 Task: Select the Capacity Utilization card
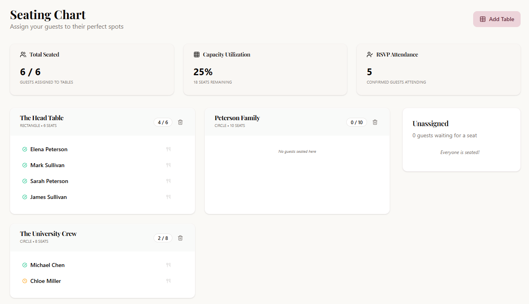[x=265, y=70]
